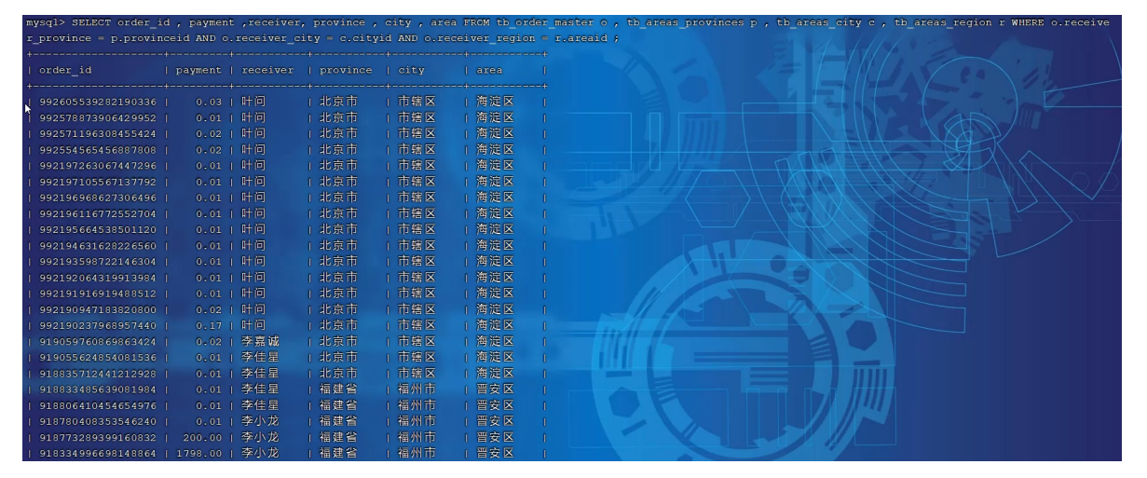Select the receiver column header
The height and width of the screenshot is (478, 1147).
(x=268, y=71)
